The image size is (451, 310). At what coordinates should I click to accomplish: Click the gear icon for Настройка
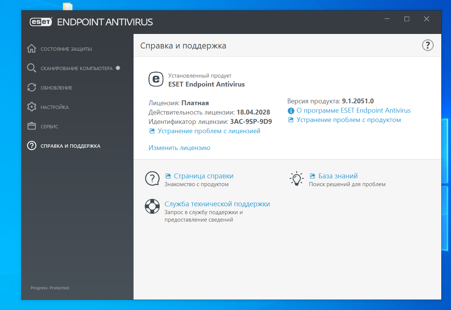coord(32,107)
